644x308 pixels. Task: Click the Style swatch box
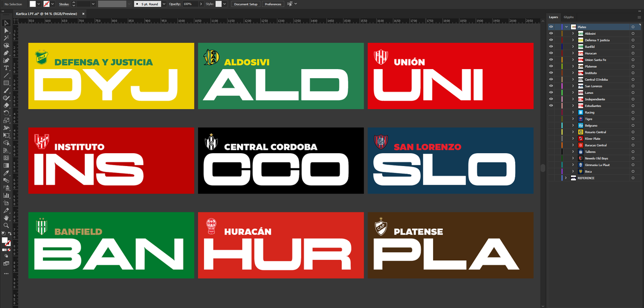tap(219, 4)
